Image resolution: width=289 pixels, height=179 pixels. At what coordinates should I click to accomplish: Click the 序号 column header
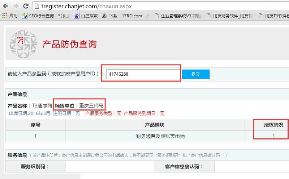click(35, 125)
